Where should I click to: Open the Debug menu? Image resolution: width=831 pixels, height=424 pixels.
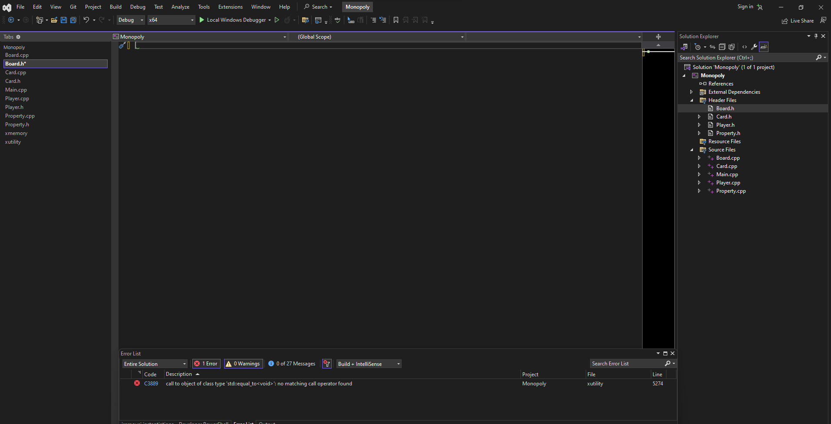click(x=138, y=7)
